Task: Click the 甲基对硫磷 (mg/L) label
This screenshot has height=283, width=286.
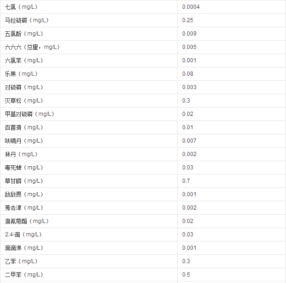Action: (x=30, y=114)
